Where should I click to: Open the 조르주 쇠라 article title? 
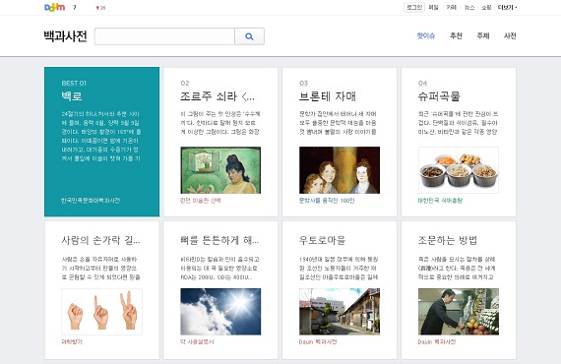coord(218,96)
